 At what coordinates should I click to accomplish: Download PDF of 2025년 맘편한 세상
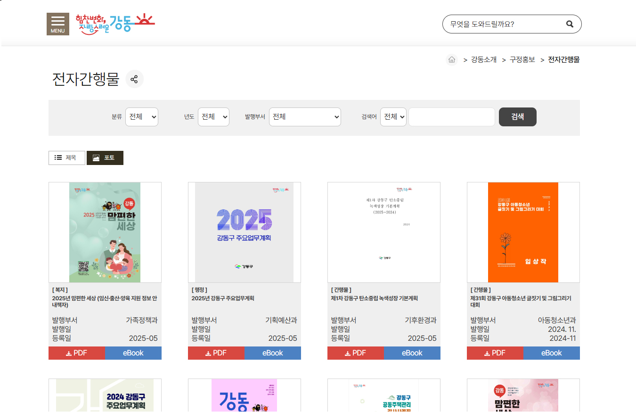(77, 353)
